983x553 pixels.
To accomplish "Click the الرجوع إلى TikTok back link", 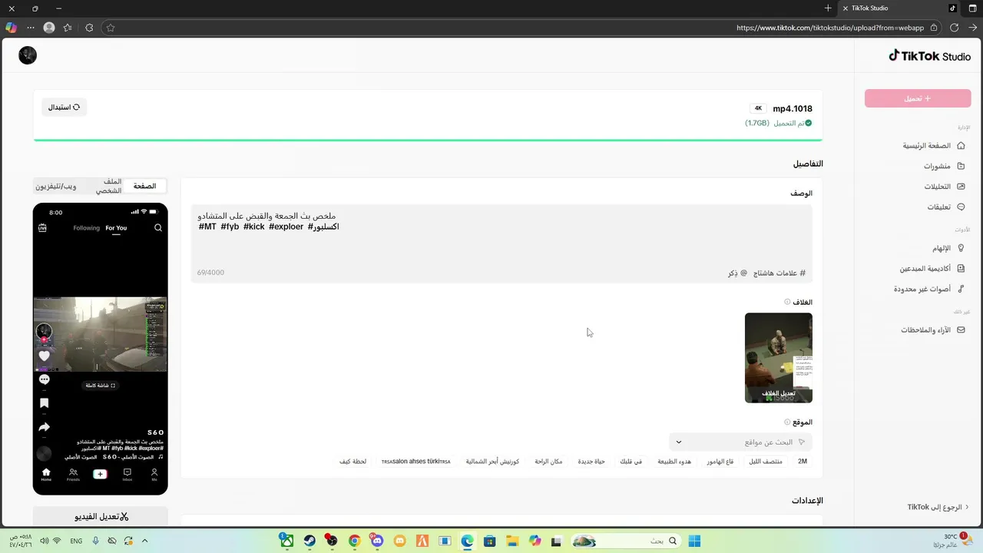I will [938, 507].
